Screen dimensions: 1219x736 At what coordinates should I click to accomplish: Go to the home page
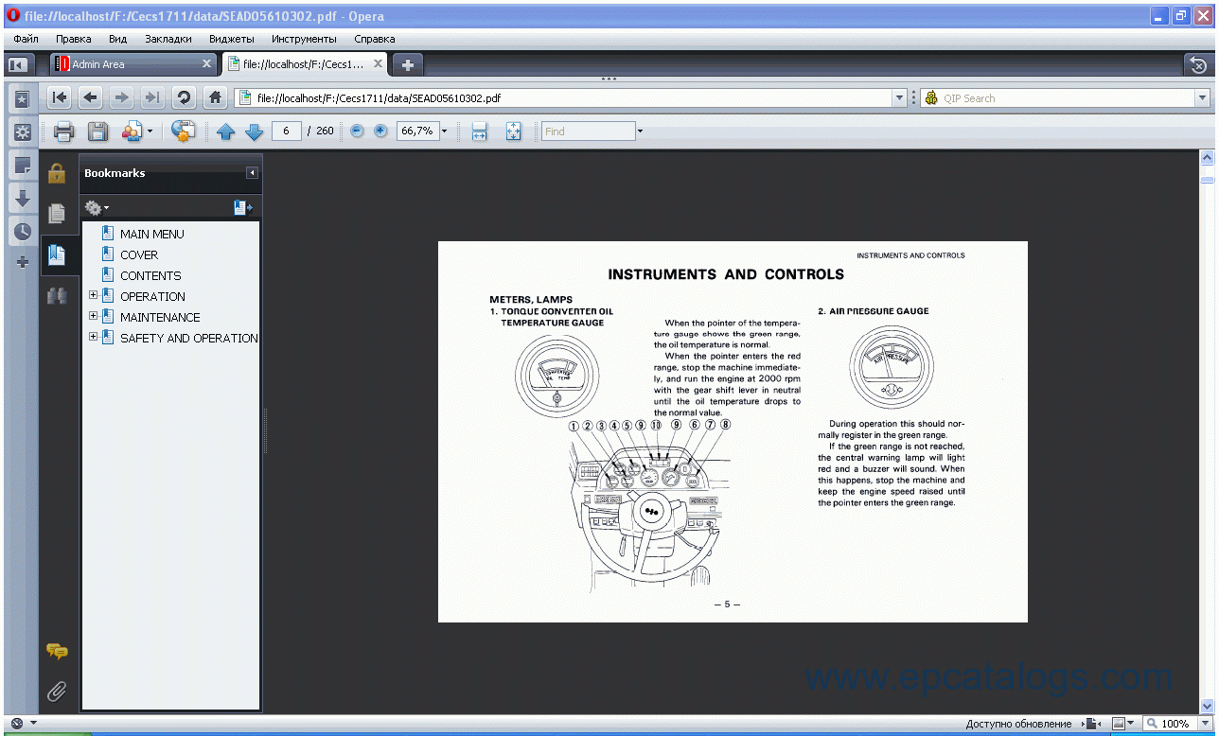point(216,97)
